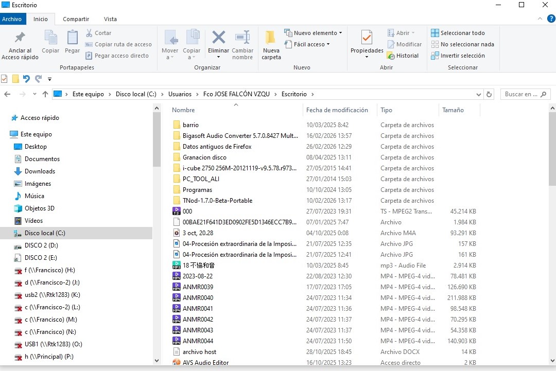Select USB1 (\\Rtk1283) (O:) network drive
556x371 pixels.
[x=53, y=344]
